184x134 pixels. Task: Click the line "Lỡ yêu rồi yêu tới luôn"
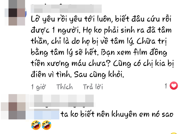71,19
